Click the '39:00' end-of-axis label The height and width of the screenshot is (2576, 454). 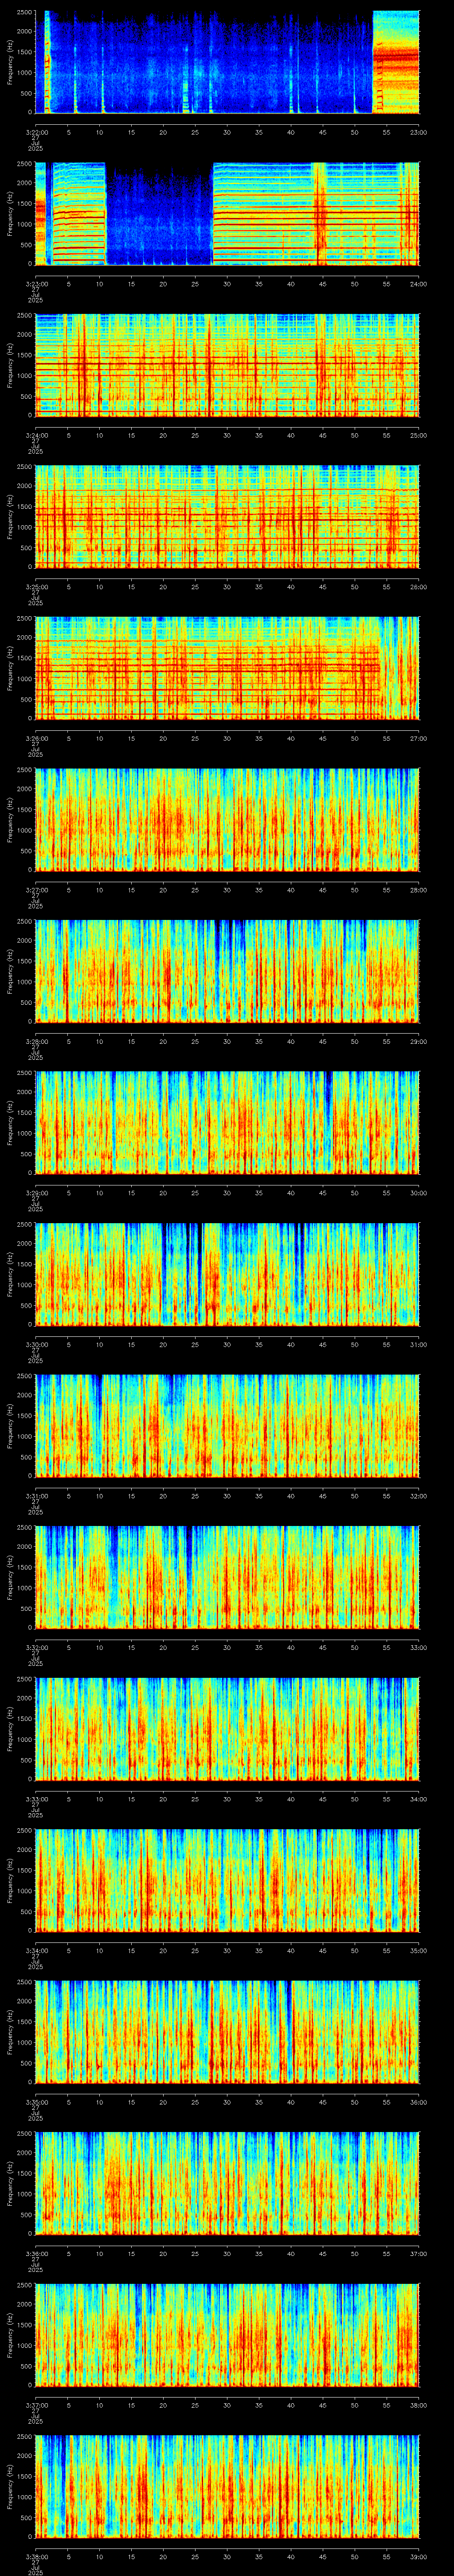pyautogui.click(x=418, y=2556)
